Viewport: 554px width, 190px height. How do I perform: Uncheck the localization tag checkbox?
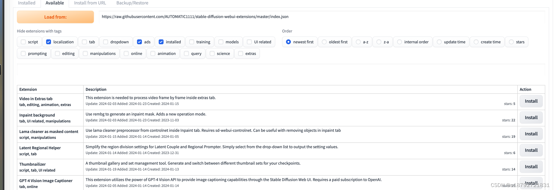[48, 42]
